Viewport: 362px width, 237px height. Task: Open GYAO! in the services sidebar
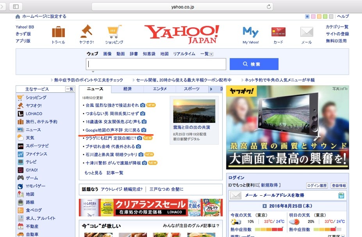[x=32, y=170]
